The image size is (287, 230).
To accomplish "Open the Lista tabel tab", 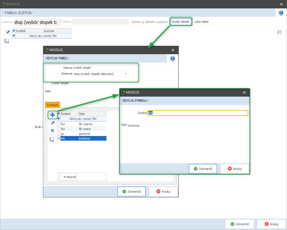I will (202, 22).
